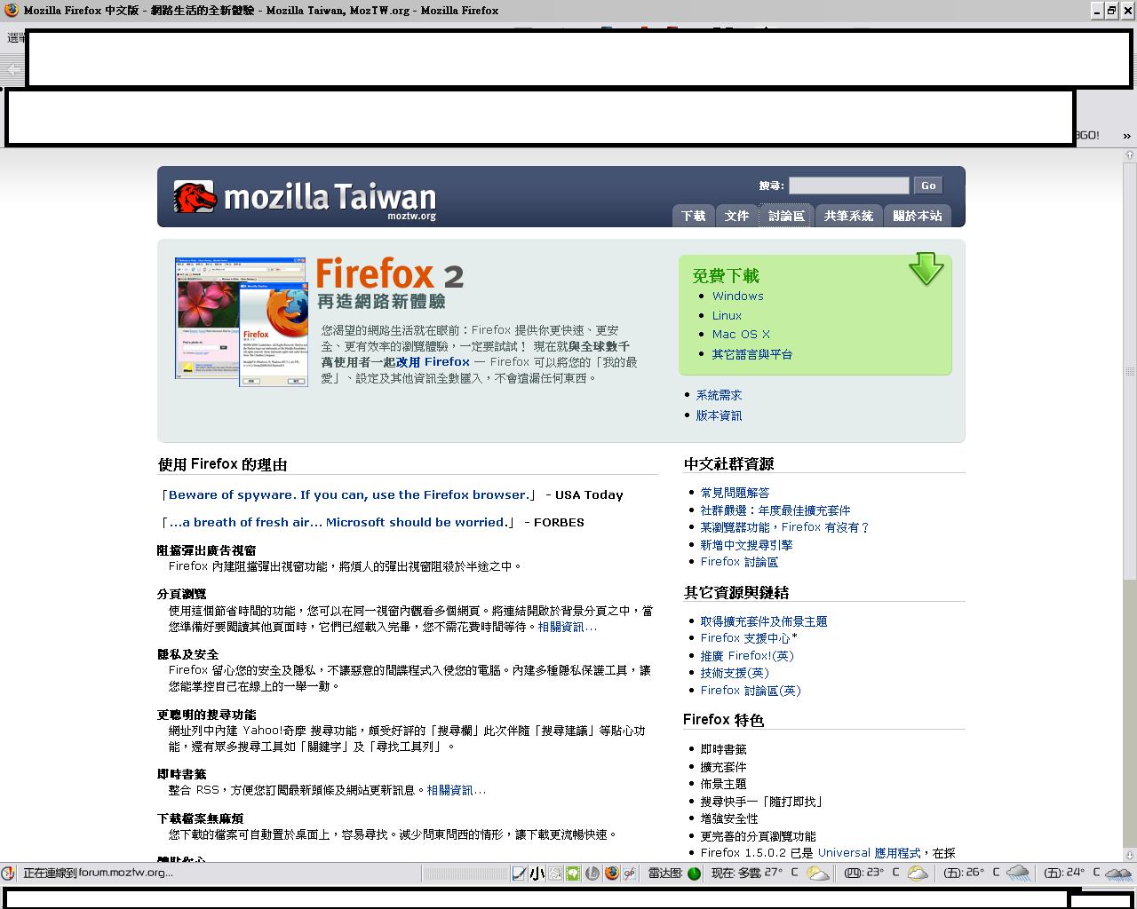
Task: Open the Firefox screenshot thumbnail
Action: point(242,321)
